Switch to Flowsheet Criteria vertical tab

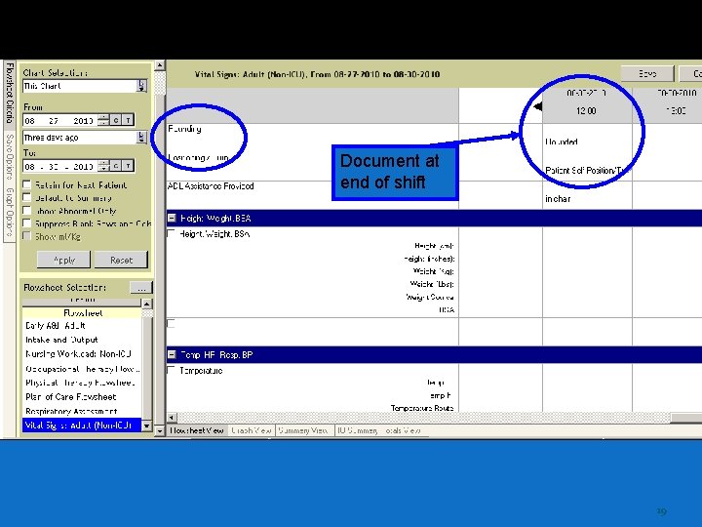tap(10, 94)
